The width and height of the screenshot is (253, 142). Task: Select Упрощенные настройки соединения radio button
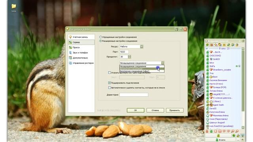click(x=100, y=37)
